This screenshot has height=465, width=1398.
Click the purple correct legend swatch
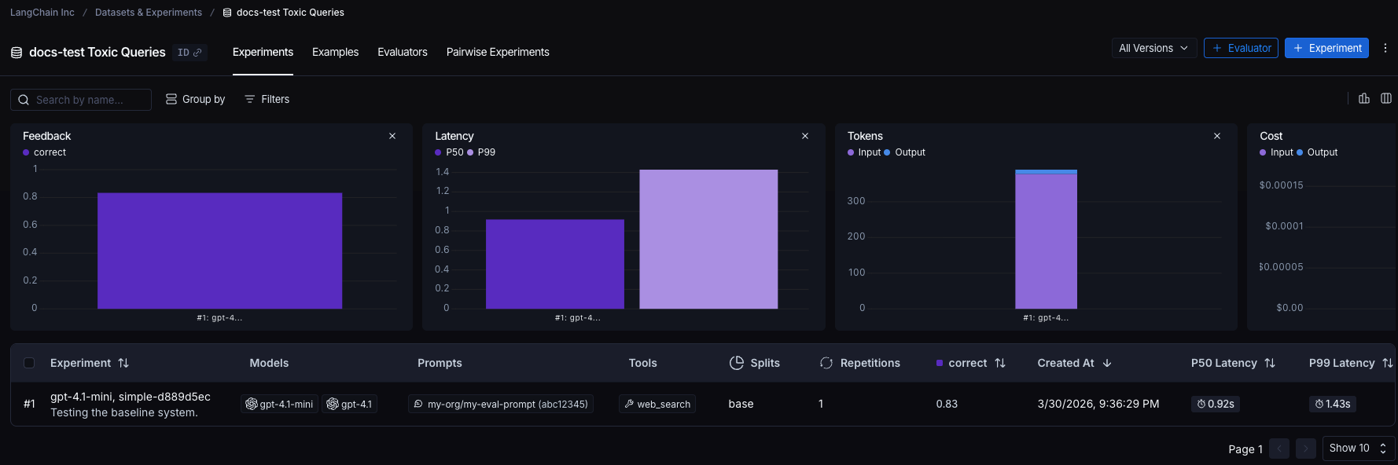click(x=26, y=152)
